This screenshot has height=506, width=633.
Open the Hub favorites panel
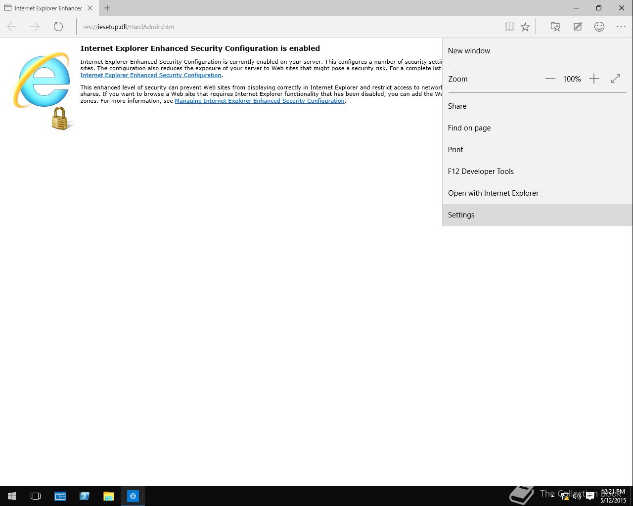point(555,27)
